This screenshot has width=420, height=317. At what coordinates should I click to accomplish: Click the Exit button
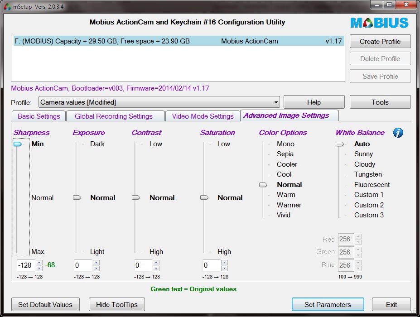point(391,304)
